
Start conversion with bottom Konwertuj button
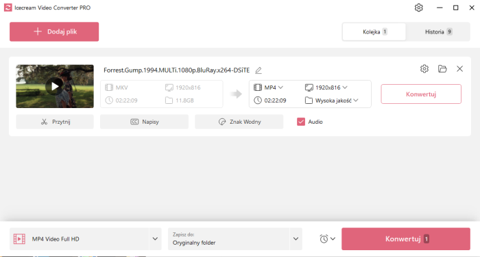point(406,239)
